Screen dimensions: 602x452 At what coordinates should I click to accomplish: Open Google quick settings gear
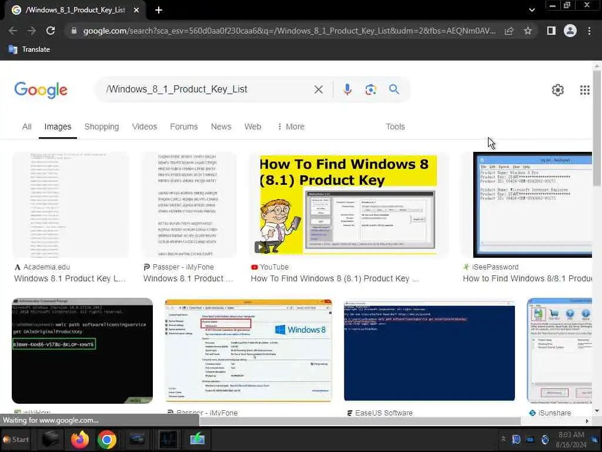(557, 90)
